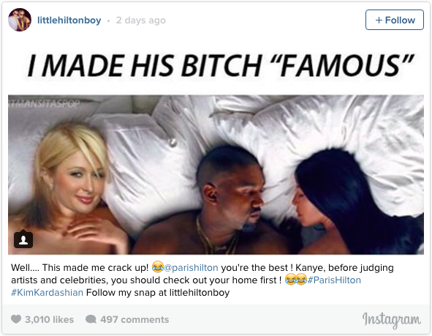Click the first crying-laughing emoji in caption
Viewport: 432px width, 336px height.
(x=158, y=266)
